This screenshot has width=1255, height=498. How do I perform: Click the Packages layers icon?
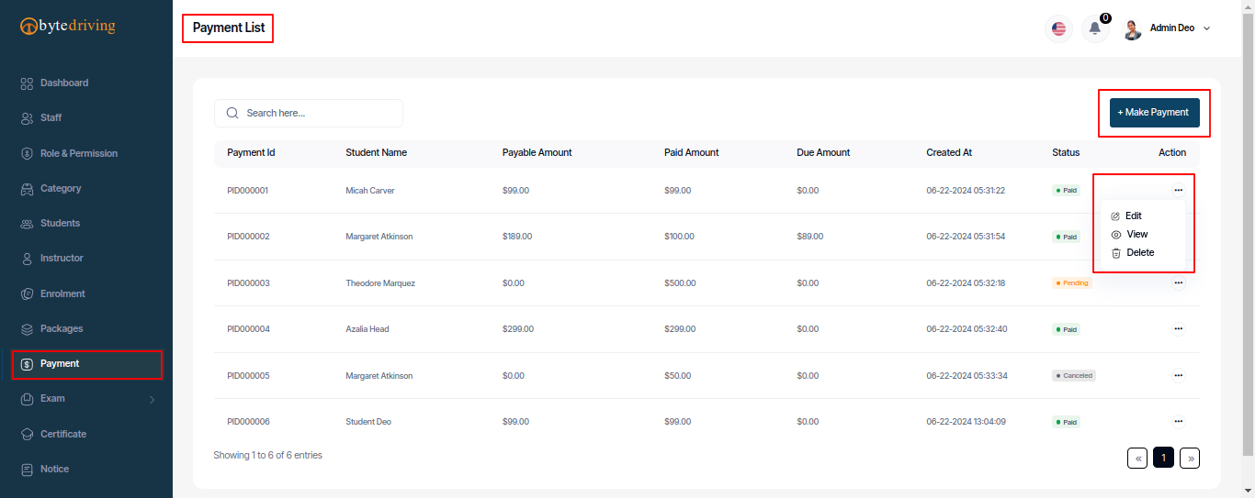27,329
